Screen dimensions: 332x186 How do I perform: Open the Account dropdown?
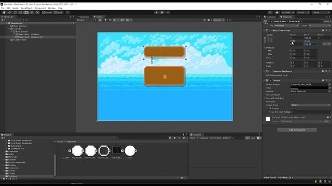tap(287, 12)
